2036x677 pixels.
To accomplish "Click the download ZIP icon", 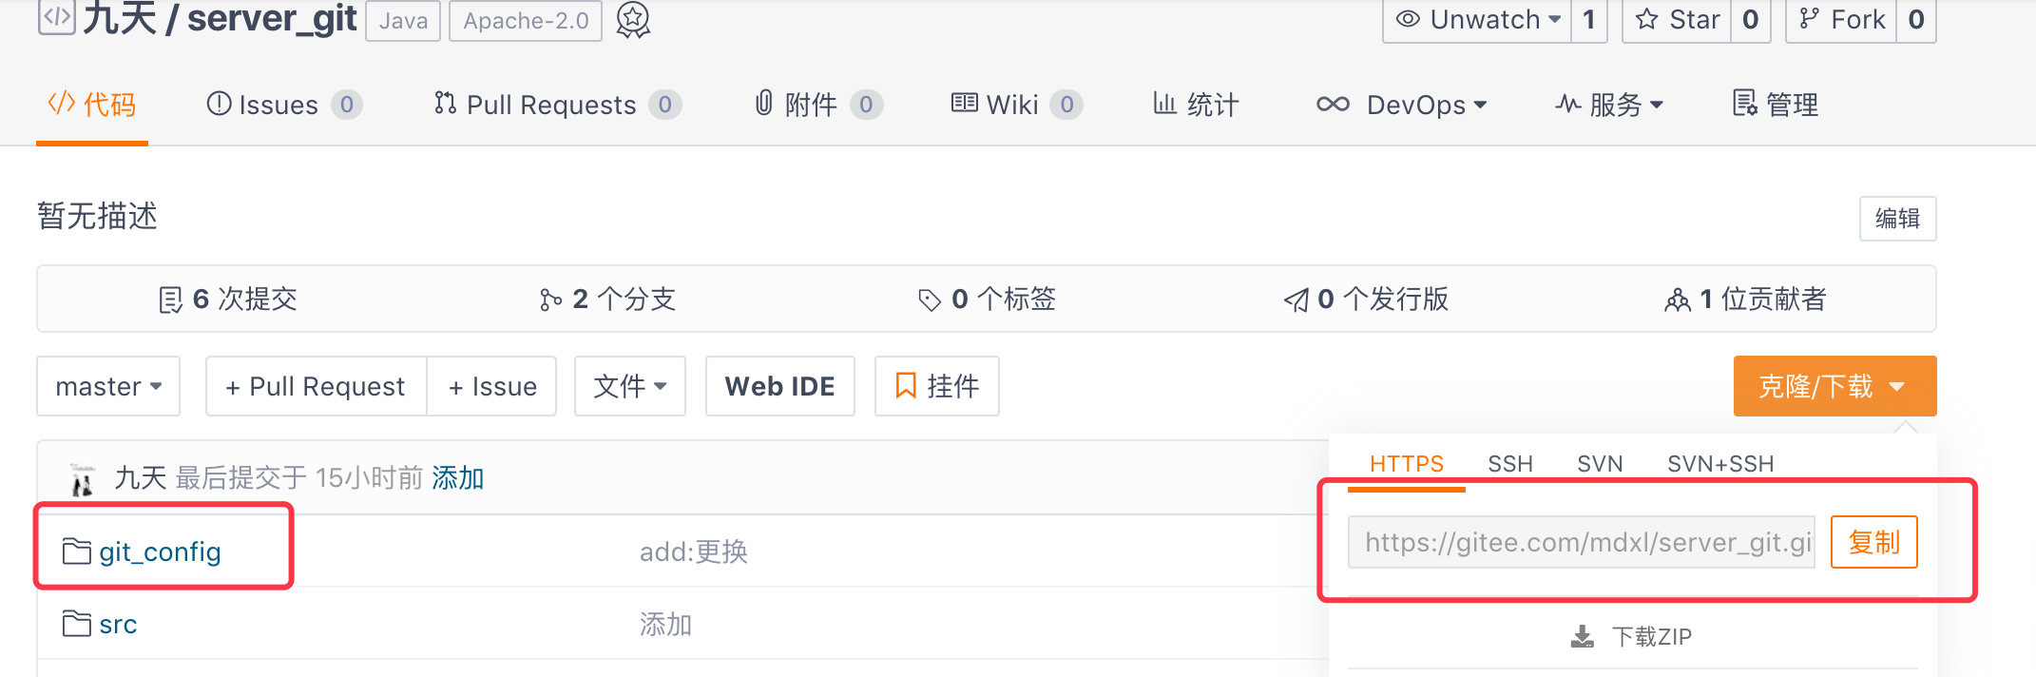I will pos(1583,636).
